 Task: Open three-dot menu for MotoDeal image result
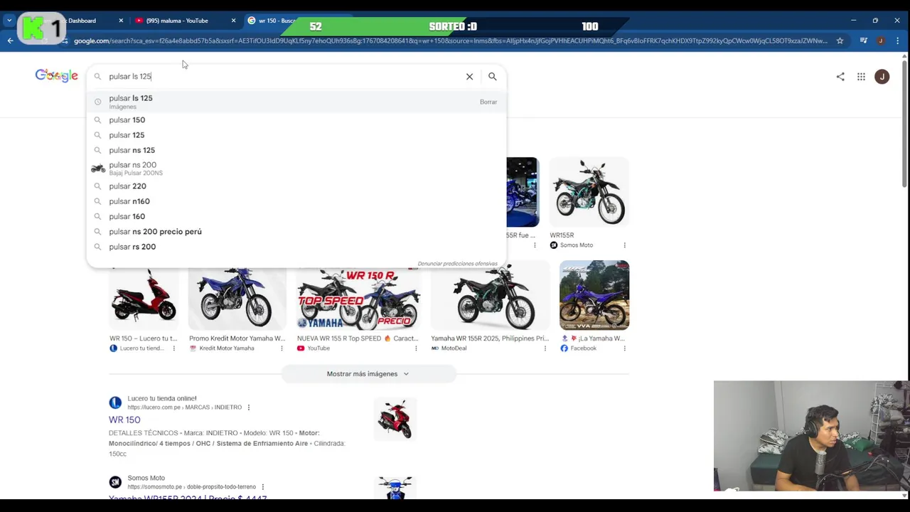(x=545, y=348)
